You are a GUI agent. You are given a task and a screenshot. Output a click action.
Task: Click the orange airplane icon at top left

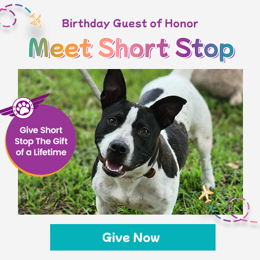tap(35, 20)
